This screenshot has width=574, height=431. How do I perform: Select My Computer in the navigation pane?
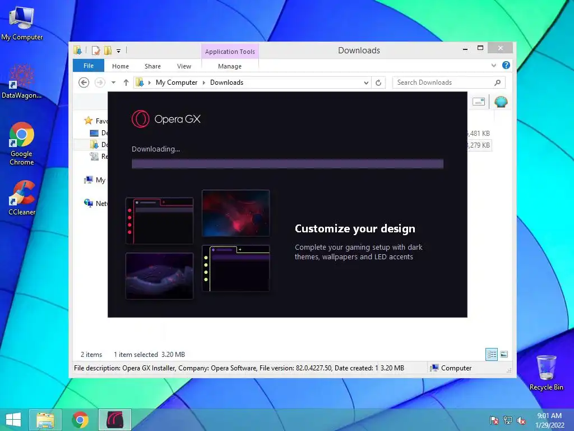tap(95, 180)
